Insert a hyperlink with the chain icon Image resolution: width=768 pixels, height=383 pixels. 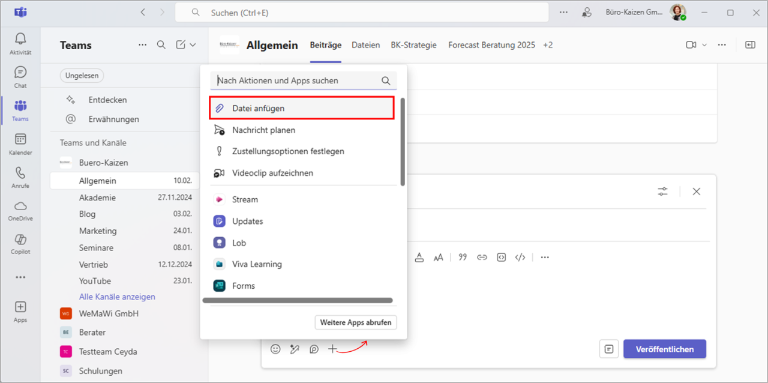pyautogui.click(x=482, y=257)
